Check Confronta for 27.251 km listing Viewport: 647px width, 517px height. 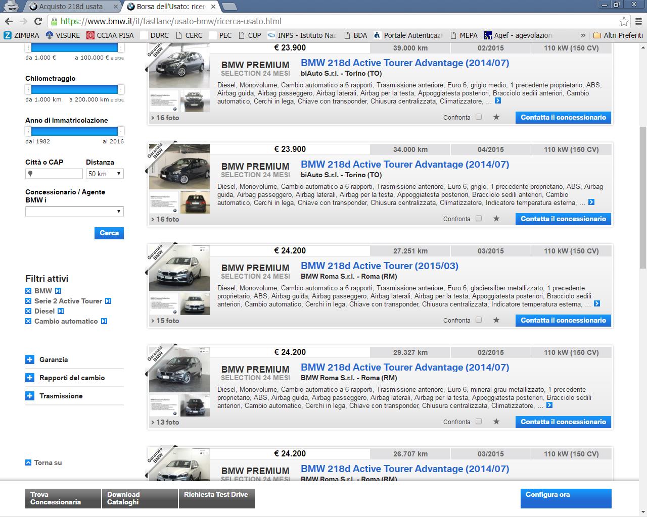[x=479, y=320]
